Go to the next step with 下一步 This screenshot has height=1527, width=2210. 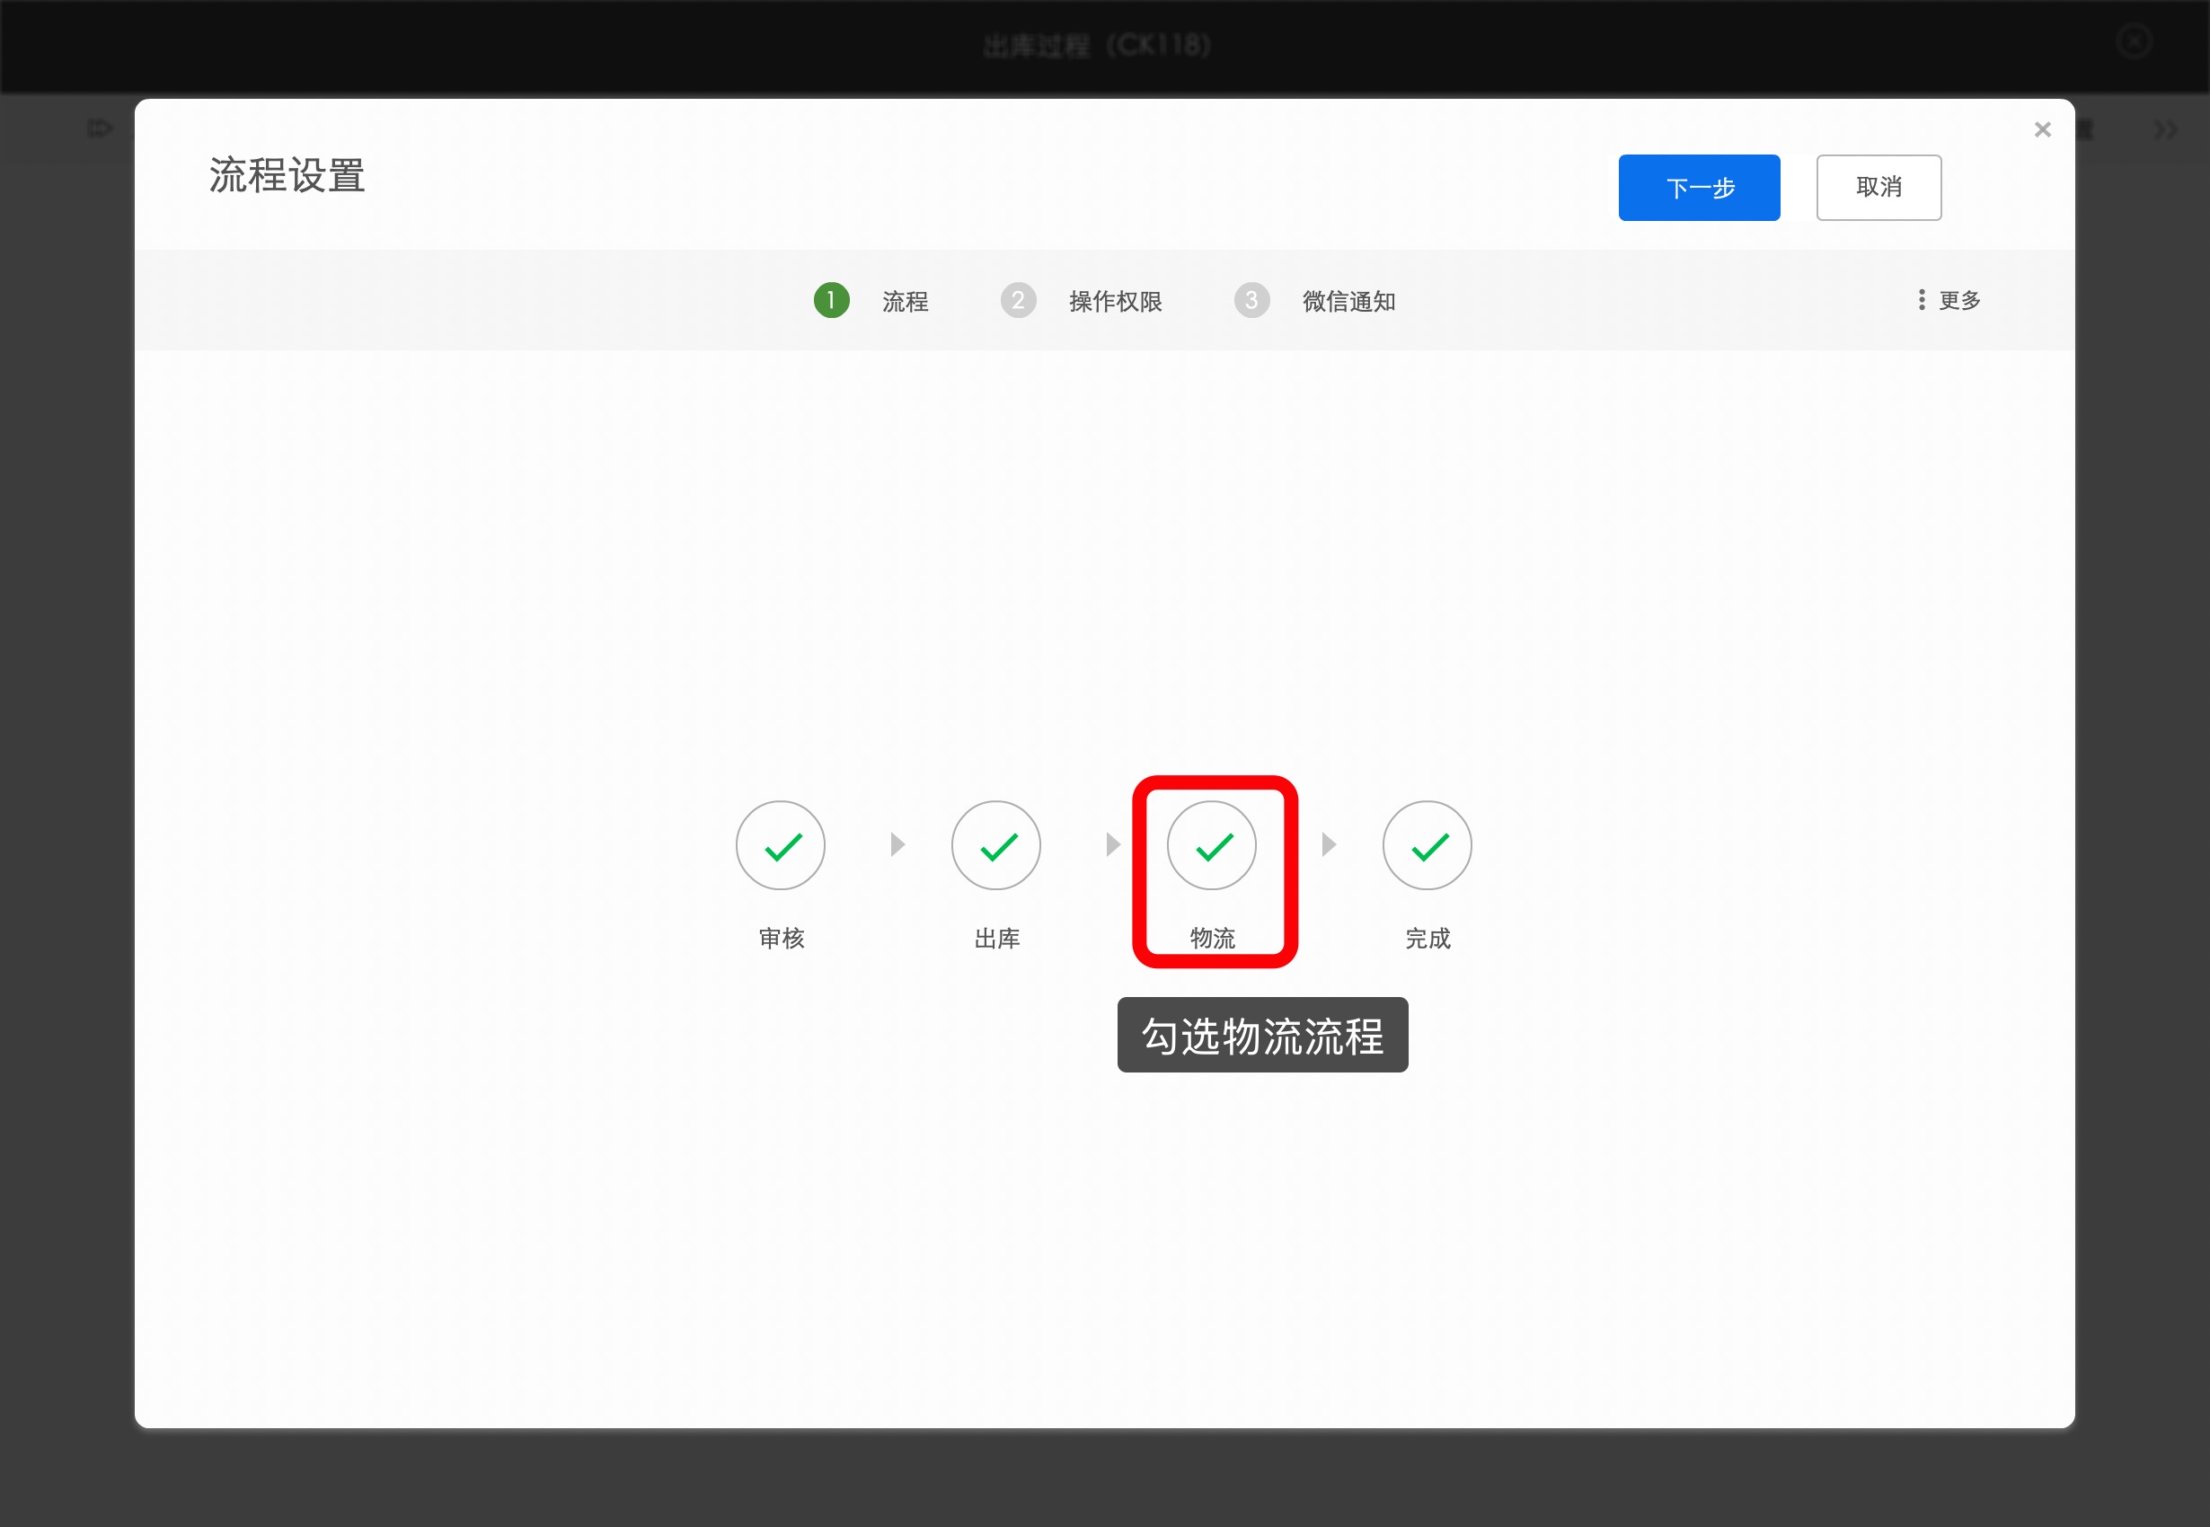coord(1699,188)
